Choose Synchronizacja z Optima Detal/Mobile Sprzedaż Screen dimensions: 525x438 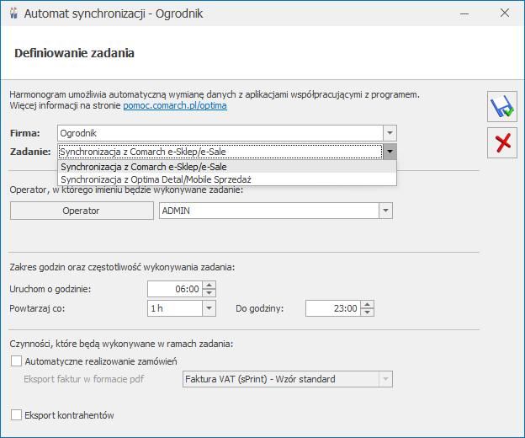tap(227, 179)
